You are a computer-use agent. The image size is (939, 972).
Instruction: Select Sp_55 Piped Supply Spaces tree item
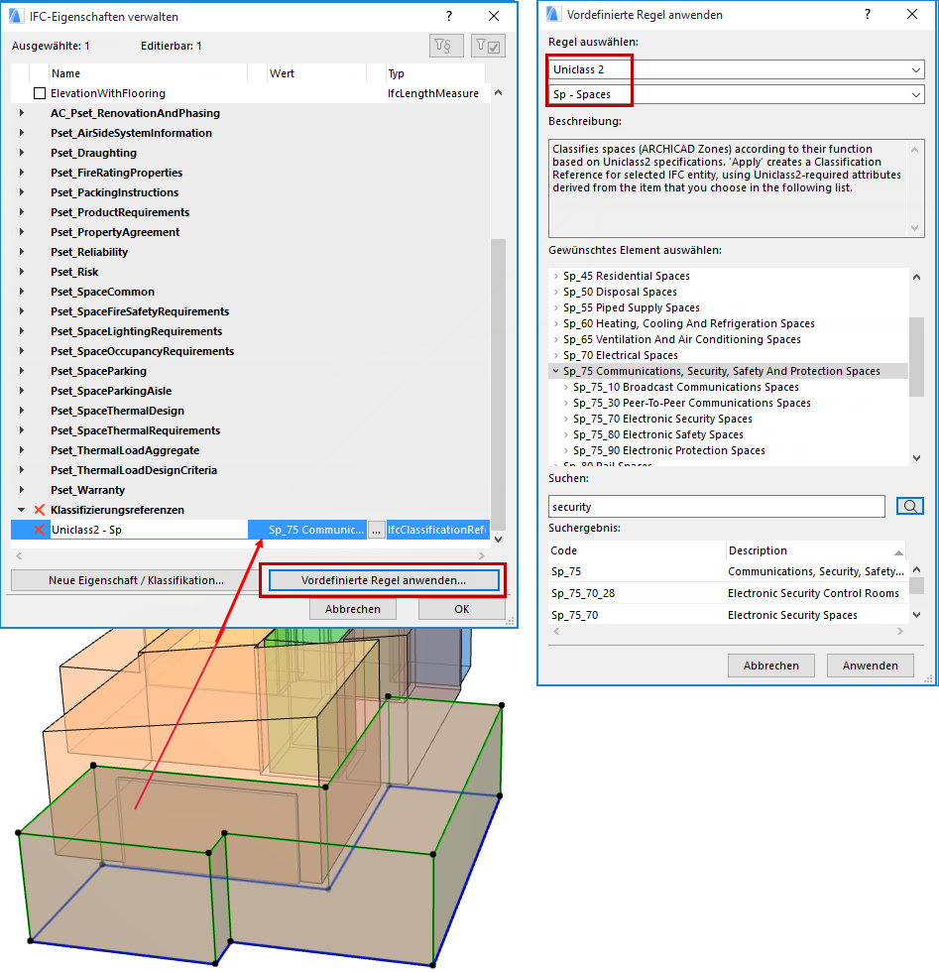coord(631,307)
